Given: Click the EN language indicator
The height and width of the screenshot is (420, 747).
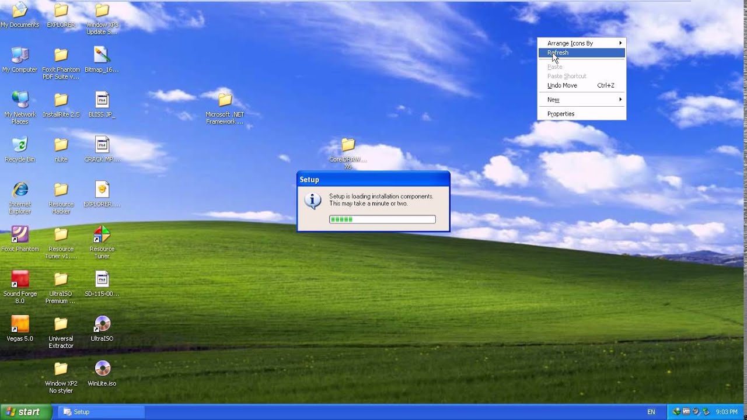Looking at the screenshot, I should (x=651, y=412).
